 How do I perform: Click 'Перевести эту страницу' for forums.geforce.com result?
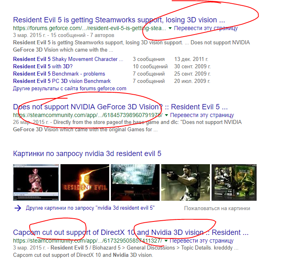(206, 28)
